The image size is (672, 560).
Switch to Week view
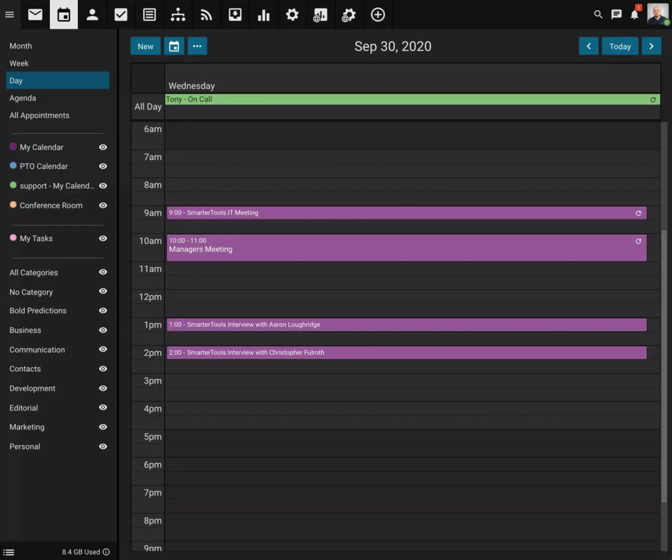pyautogui.click(x=19, y=64)
